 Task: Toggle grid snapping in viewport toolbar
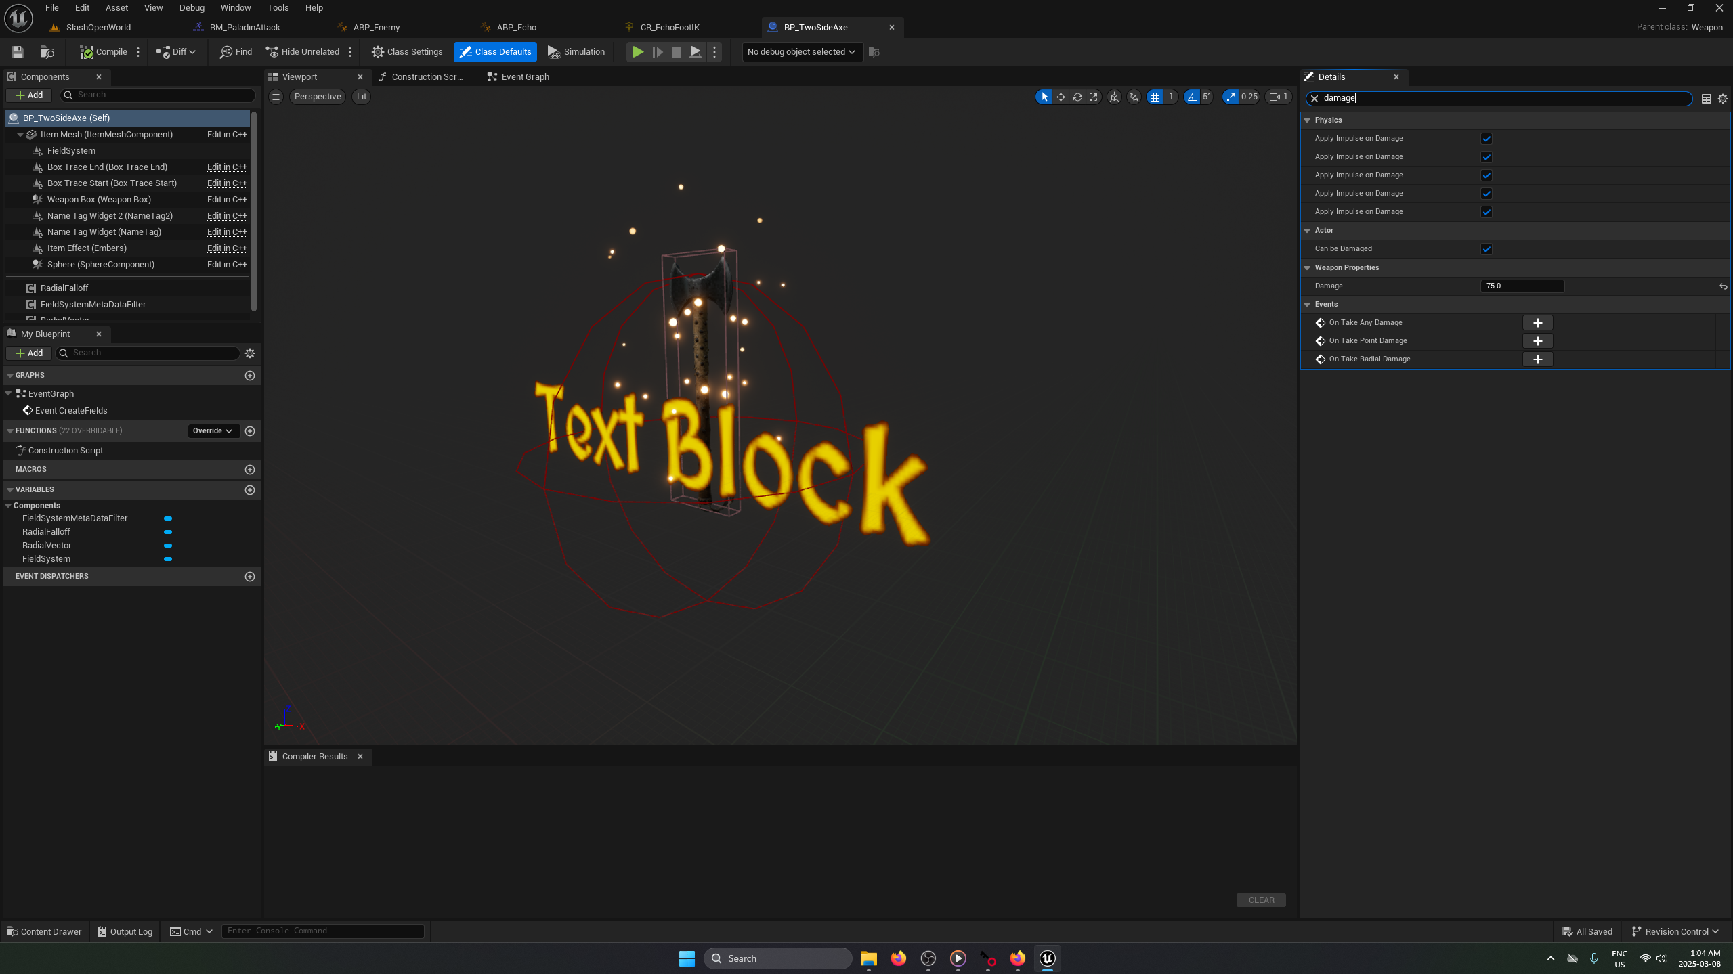tap(1155, 97)
